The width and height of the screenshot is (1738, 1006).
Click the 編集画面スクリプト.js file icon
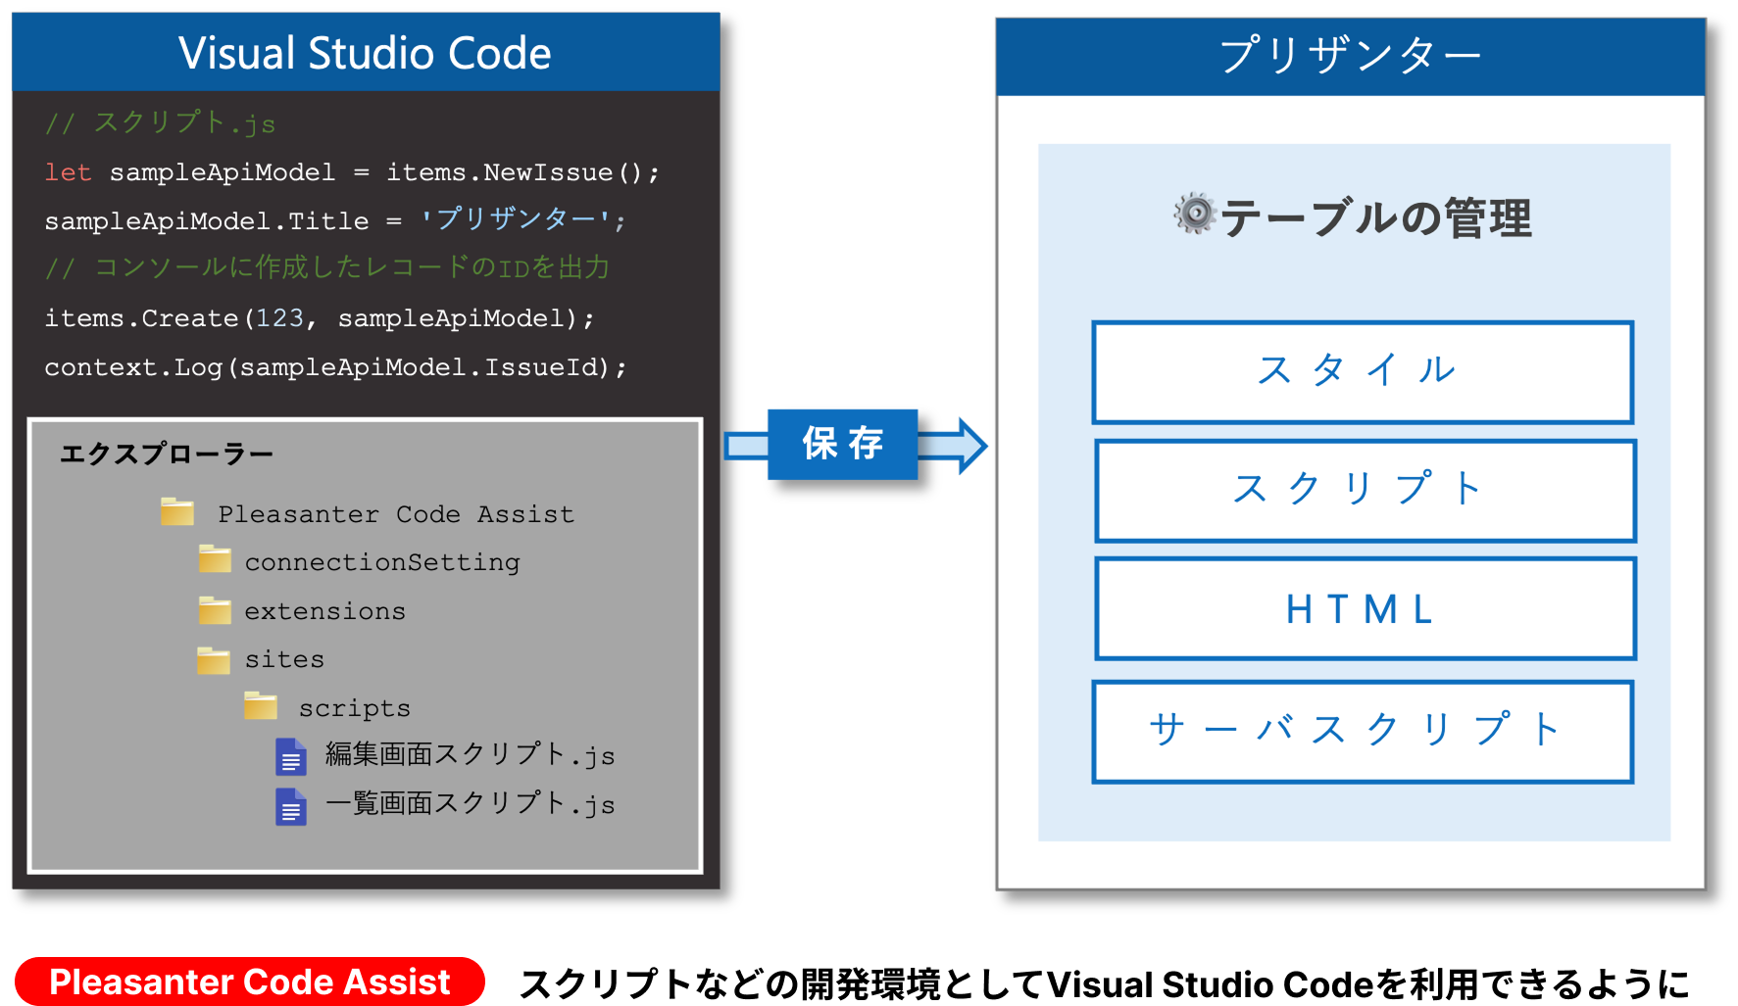[291, 757]
